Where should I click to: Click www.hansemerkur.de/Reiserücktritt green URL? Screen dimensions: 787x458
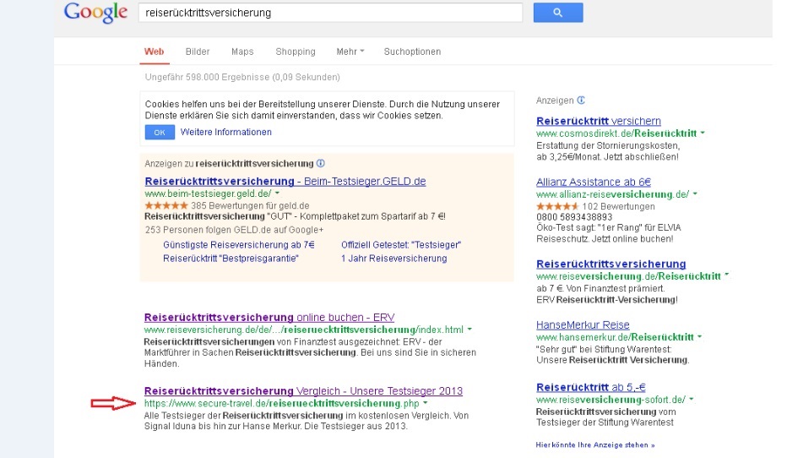pyautogui.click(x=615, y=337)
